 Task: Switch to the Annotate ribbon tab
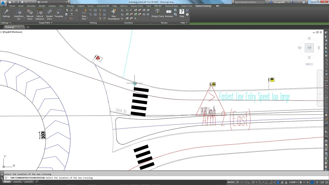click(x=31, y=6)
